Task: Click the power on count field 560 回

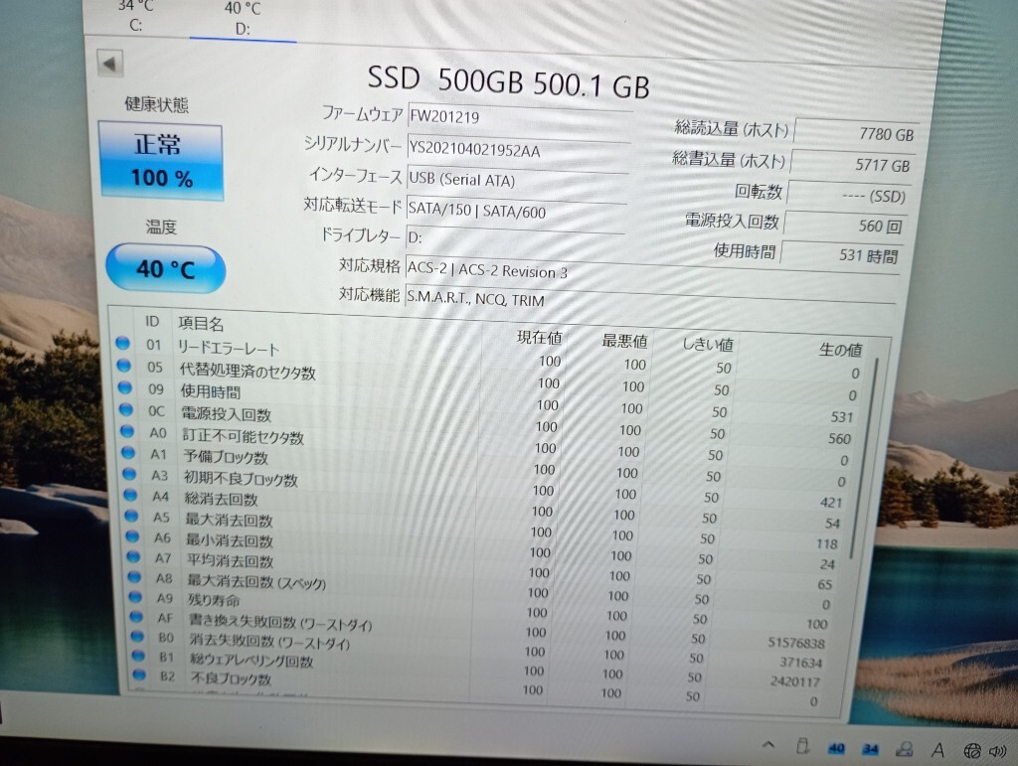Action: pos(845,226)
